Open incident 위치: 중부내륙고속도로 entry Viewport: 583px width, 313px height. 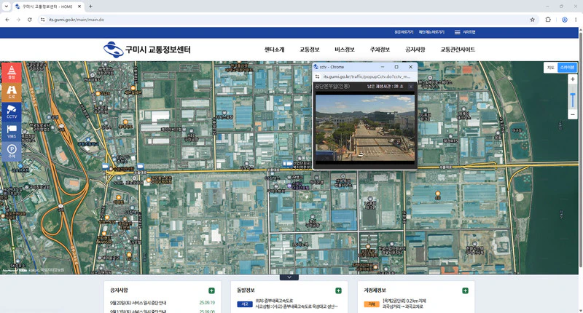point(275,301)
